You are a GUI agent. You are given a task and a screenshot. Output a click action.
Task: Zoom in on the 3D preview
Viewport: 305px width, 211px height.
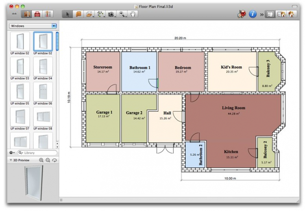pyautogui.click(x=41, y=160)
